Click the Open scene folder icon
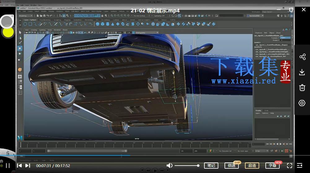 (x=41, y=15)
